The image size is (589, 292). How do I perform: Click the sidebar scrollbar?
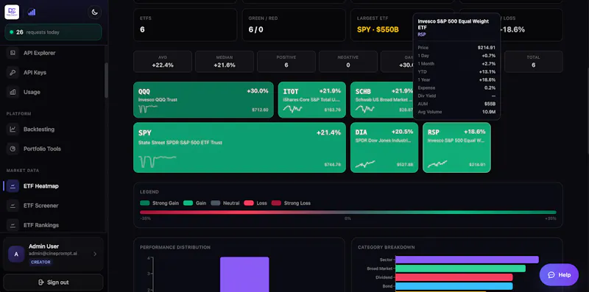pos(106,80)
